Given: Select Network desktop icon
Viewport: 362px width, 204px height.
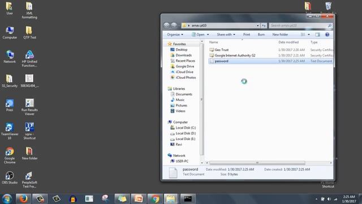Looking at the screenshot, I should pos(10,57).
